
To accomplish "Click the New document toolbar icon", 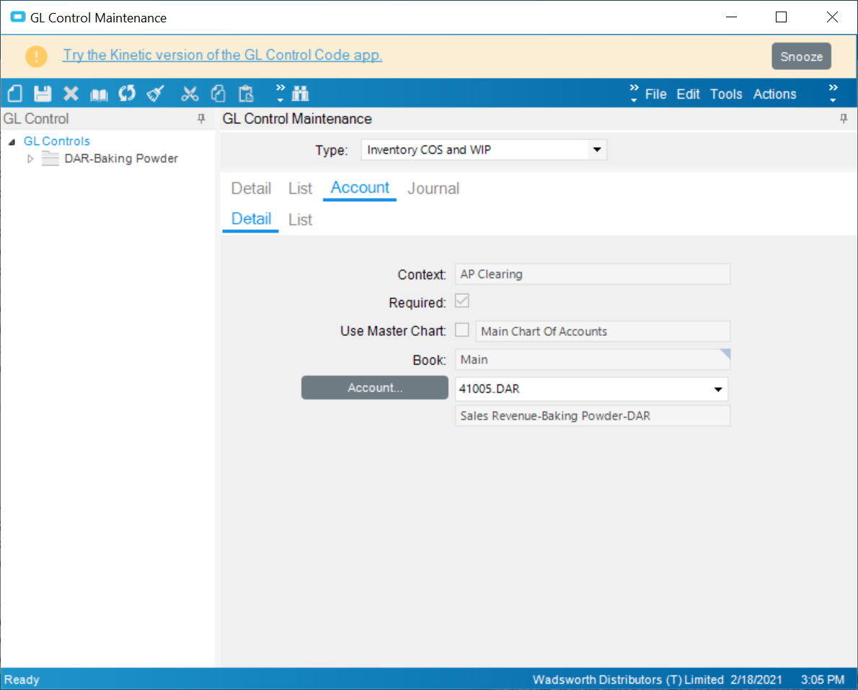I will click(14, 94).
